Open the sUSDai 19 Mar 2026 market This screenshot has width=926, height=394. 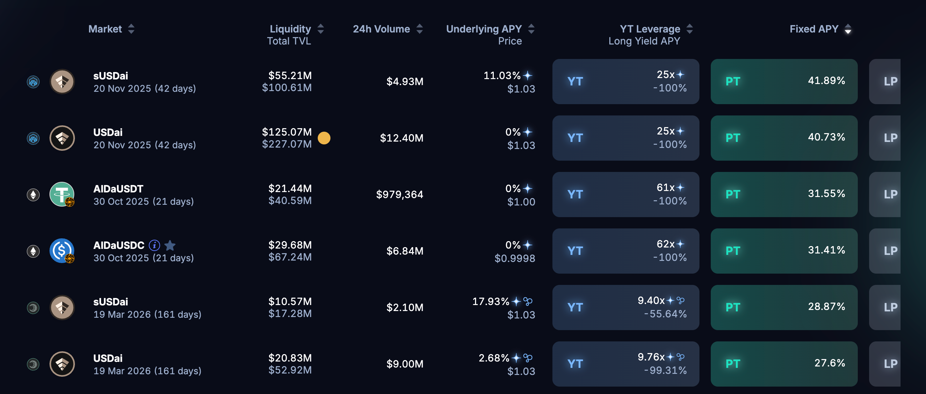(x=147, y=308)
